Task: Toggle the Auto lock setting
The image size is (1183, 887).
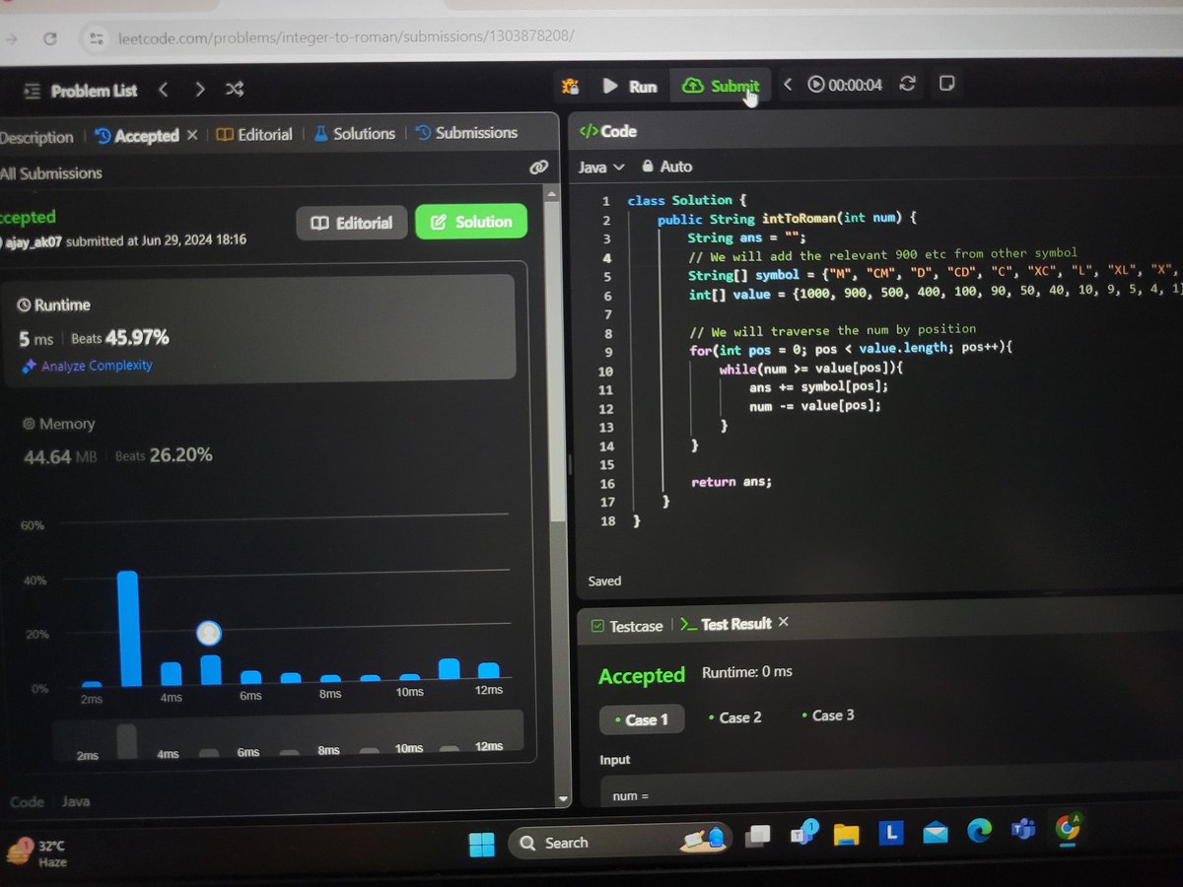Action: coord(667,167)
